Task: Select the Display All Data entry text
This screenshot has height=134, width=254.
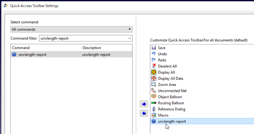Action: [170, 79]
